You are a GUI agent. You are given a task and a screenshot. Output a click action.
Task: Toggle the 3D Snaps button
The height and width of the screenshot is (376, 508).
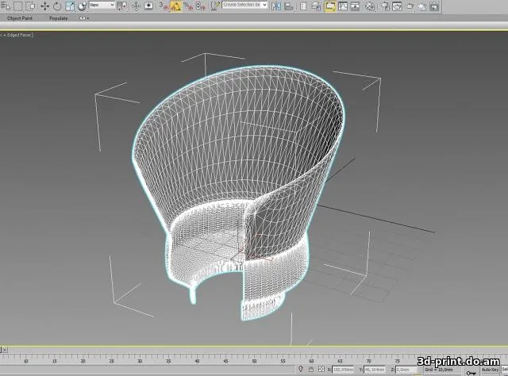pyautogui.click(x=163, y=6)
